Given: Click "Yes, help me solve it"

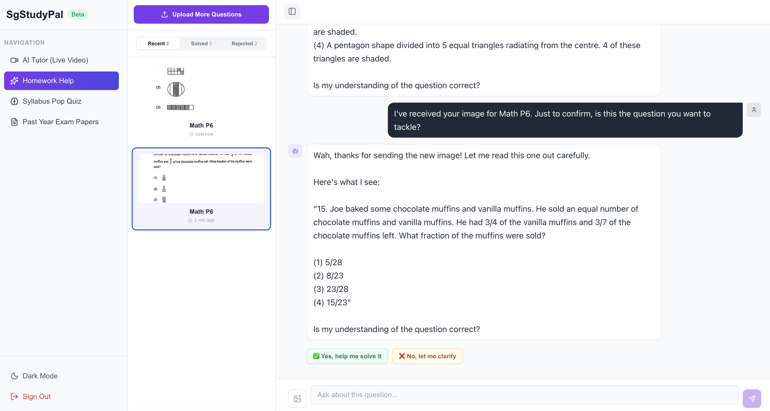Looking at the screenshot, I should (x=347, y=356).
